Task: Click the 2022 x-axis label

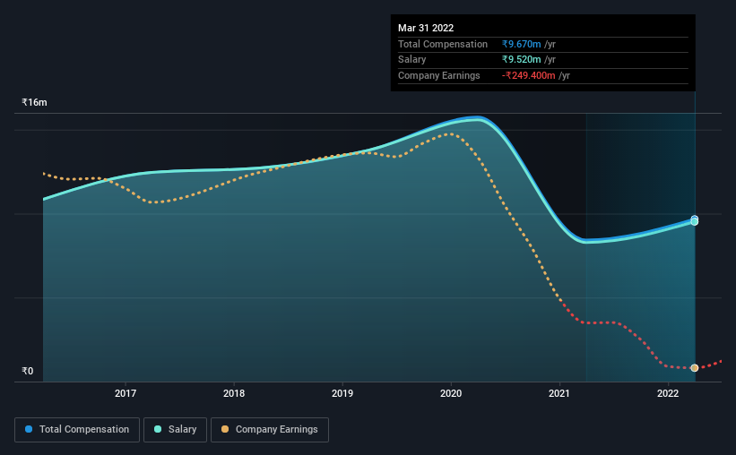Action: pos(668,393)
